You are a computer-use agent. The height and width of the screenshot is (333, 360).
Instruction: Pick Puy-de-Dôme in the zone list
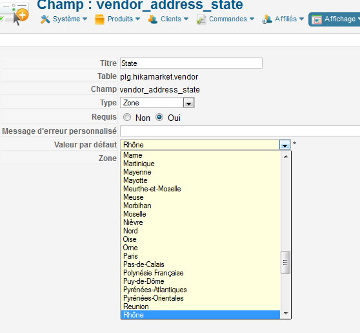pyautogui.click(x=201, y=281)
